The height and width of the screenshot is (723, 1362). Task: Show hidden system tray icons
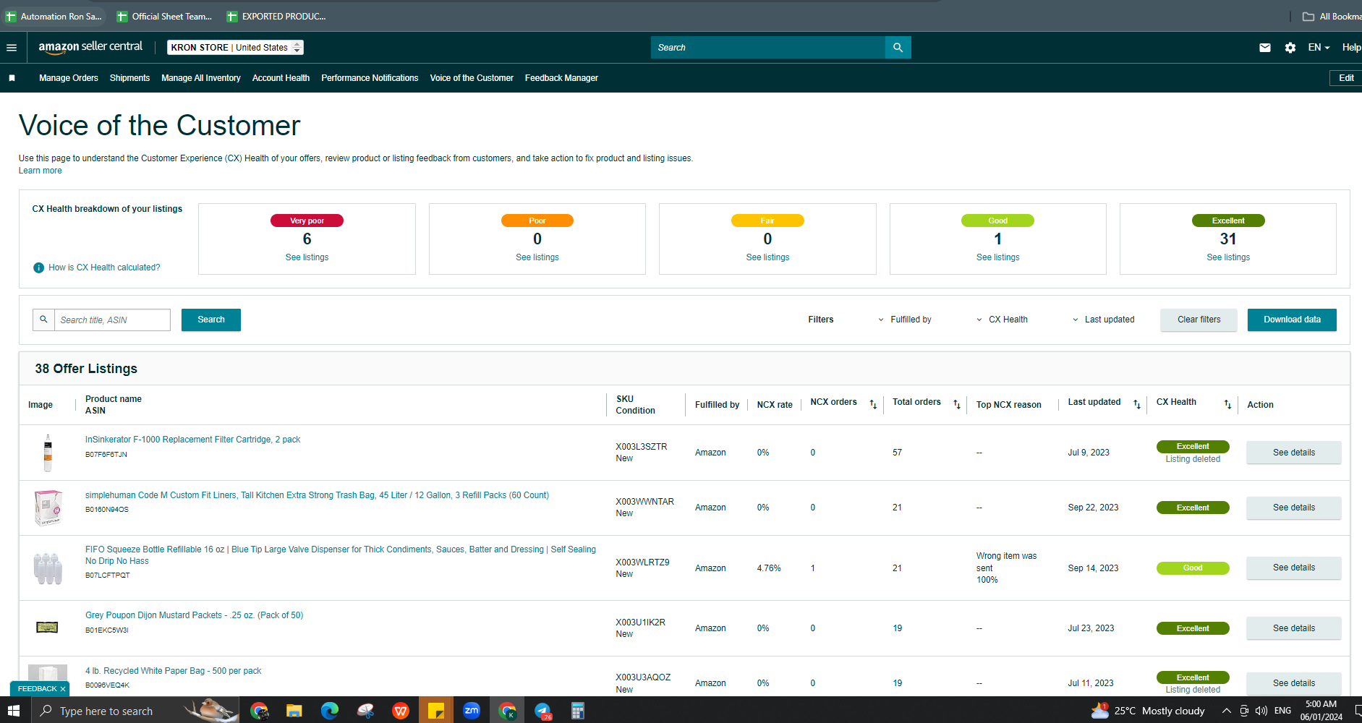(1227, 711)
